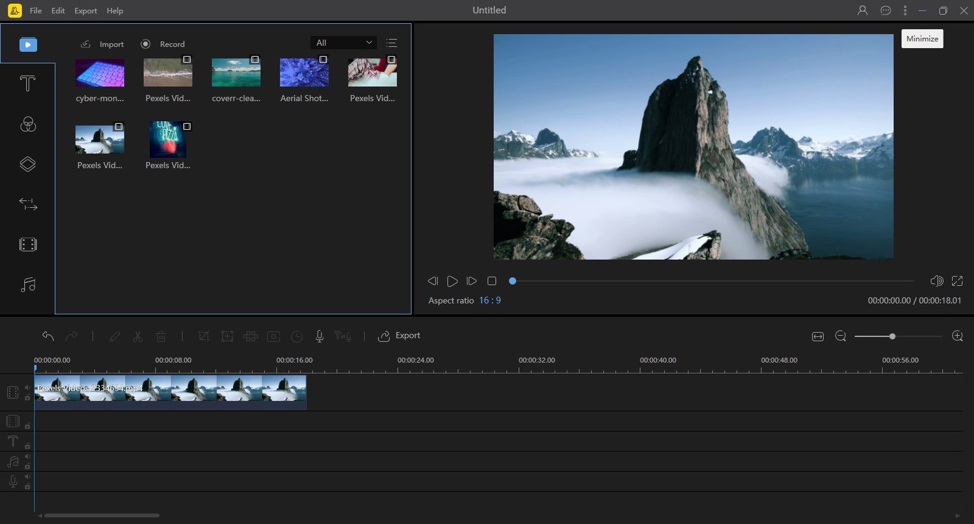Expand the All media filter dropdown

pos(343,43)
